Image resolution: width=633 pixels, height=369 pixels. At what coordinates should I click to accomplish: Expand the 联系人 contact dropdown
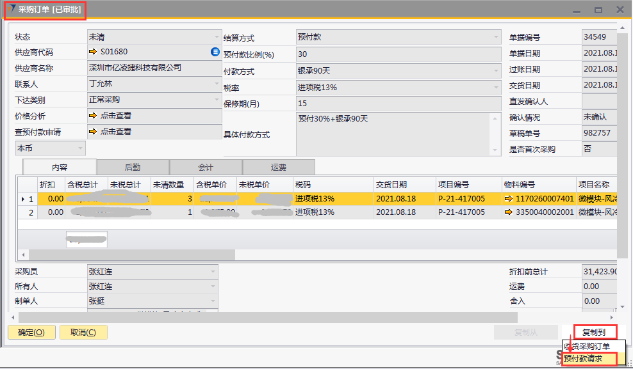click(217, 84)
